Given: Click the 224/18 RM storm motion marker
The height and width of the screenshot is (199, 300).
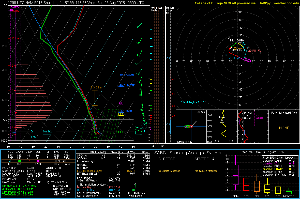Looking at the screenshot, I should click(255, 51).
